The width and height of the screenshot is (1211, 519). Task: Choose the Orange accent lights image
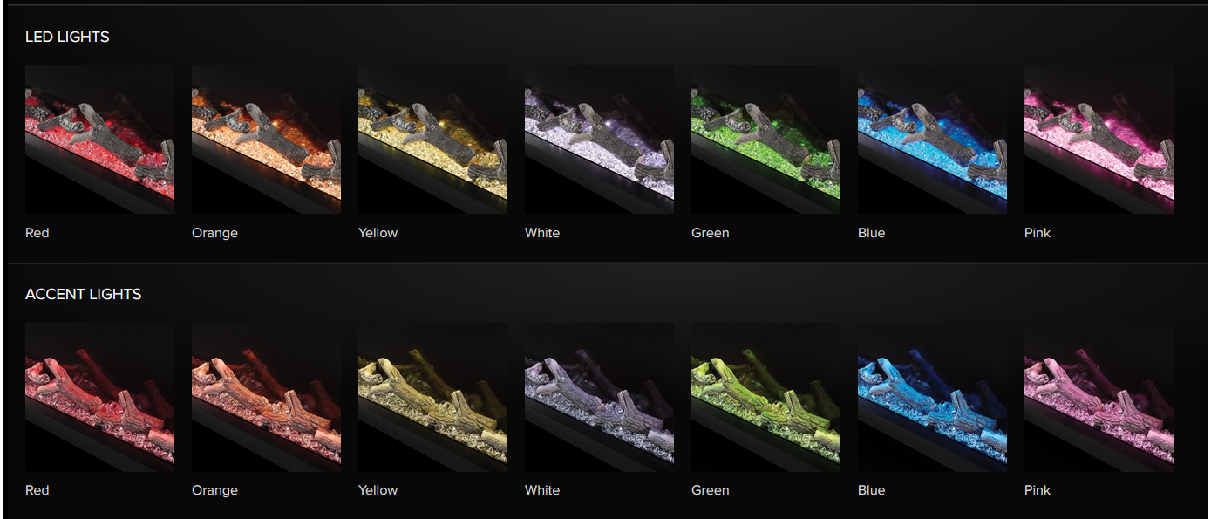tap(266, 398)
